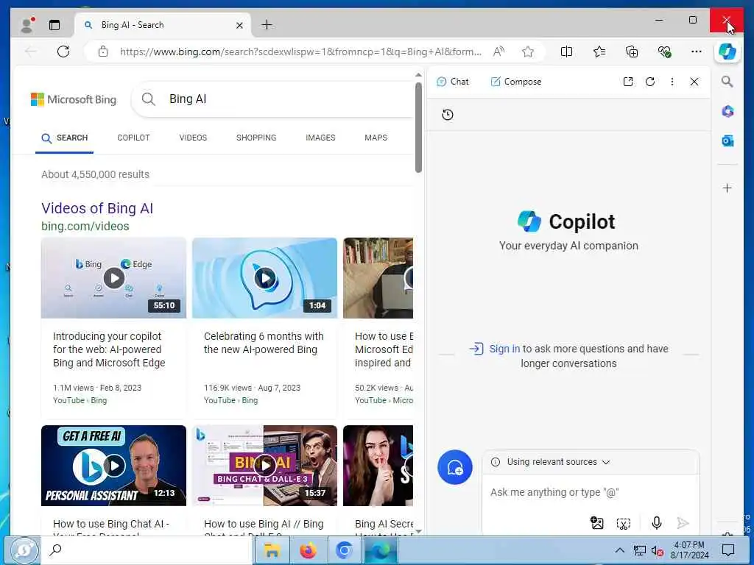Close the Bing AI - Search tab
The image size is (754, 565).
[x=239, y=26]
